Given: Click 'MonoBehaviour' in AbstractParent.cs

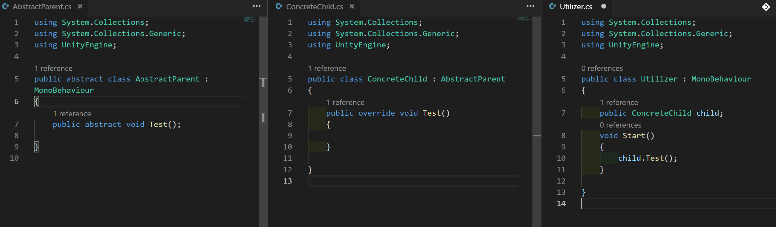Looking at the screenshot, I should (x=64, y=90).
